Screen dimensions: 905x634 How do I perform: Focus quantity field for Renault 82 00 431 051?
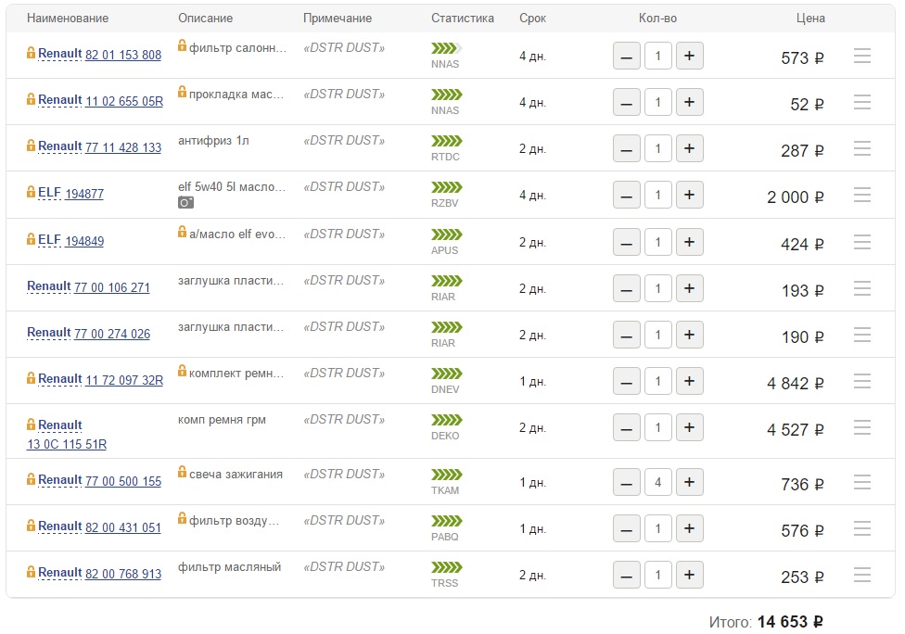[658, 528]
